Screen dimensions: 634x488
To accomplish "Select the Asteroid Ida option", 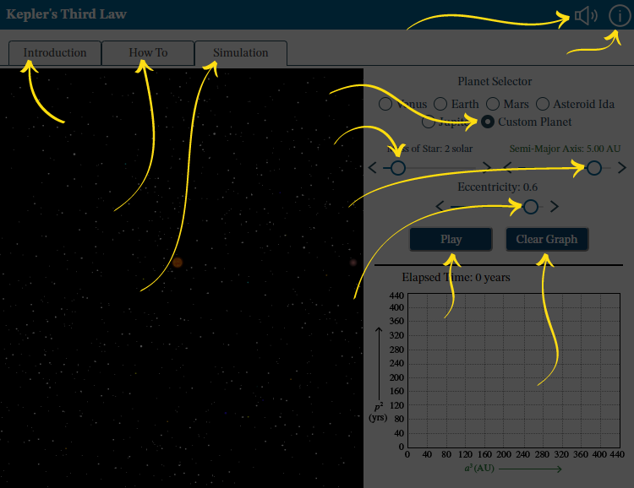I will pos(543,104).
